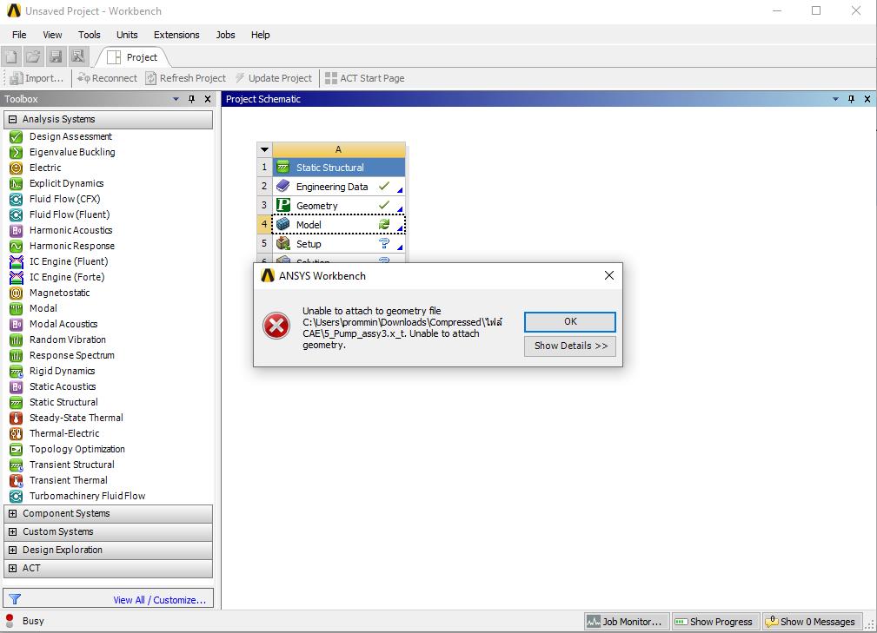Open the View menu
The height and width of the screenshot is (633, 877).
pos(52,35)
